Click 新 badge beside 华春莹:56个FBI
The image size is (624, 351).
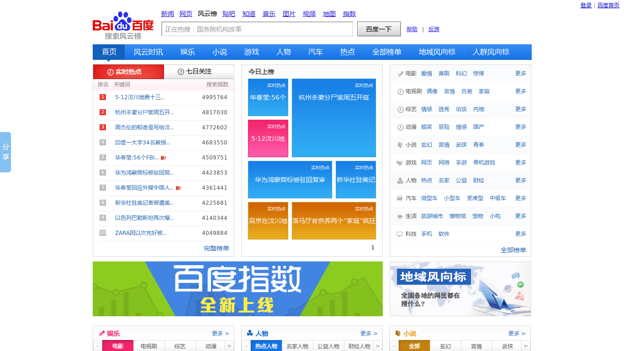(163, 158)
